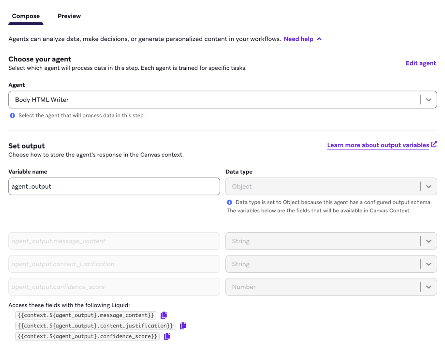This screenshot has width=445, height=350.
Task: Click the agent_output.message_content field
Action: (x=114, y=241)
